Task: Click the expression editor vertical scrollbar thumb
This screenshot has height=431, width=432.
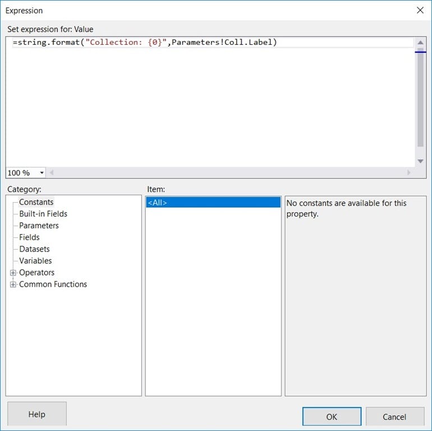Action: [x=420, y=98]
